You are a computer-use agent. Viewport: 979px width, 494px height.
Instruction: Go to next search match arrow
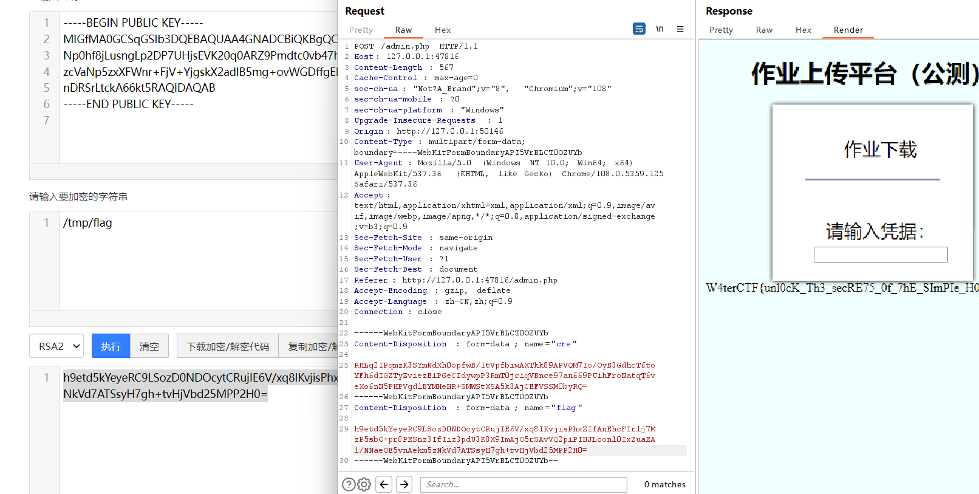404,484
